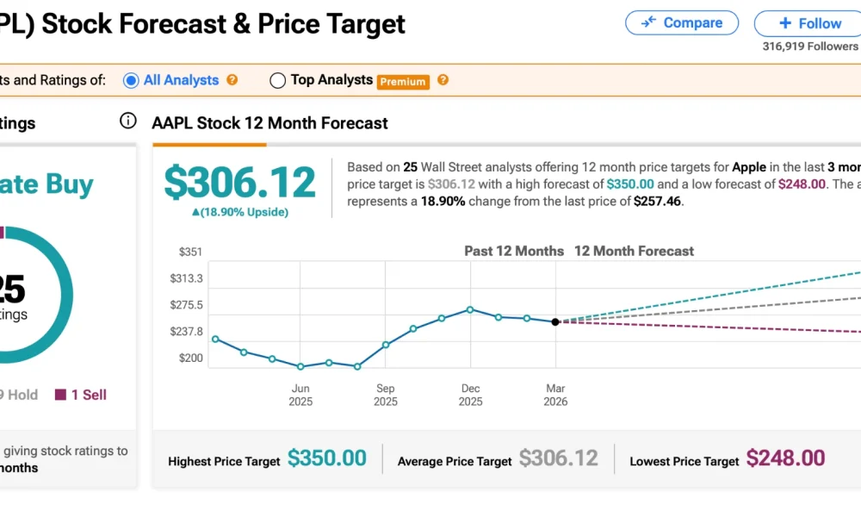Click the black current price dot on the chart
The image size is (861, 517).
tap(555, 321)
